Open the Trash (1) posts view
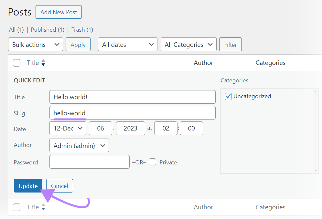This screenshot has height=219, width=322. pos(82,30)
